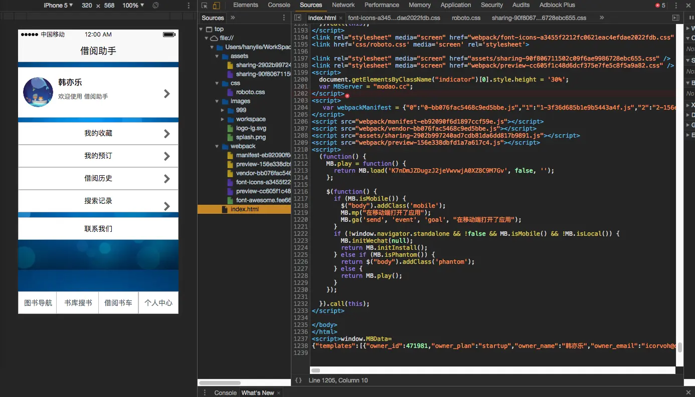Switch to the Console panel tab
The image size is (695, 397).
[x=279, y=5]
